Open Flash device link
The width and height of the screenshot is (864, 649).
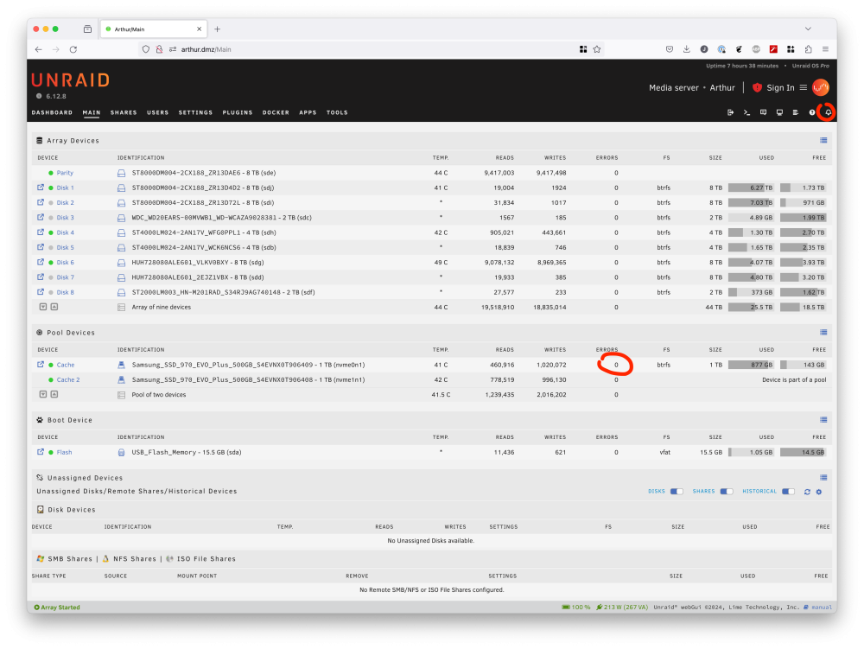(x=64, y=452)
